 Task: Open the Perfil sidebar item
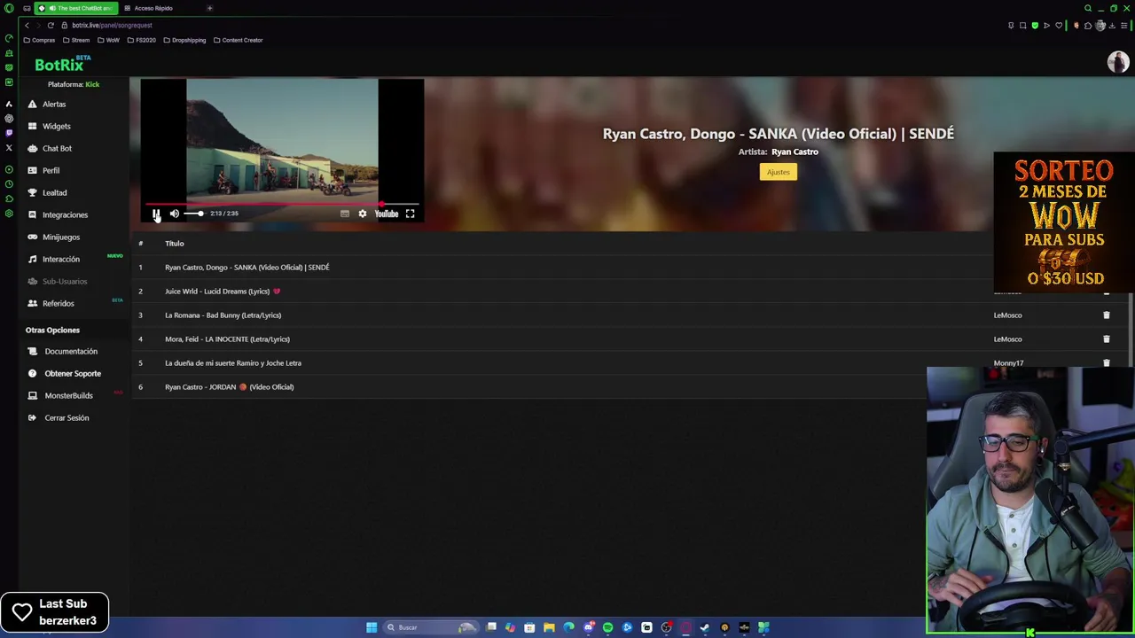point(51,170)
